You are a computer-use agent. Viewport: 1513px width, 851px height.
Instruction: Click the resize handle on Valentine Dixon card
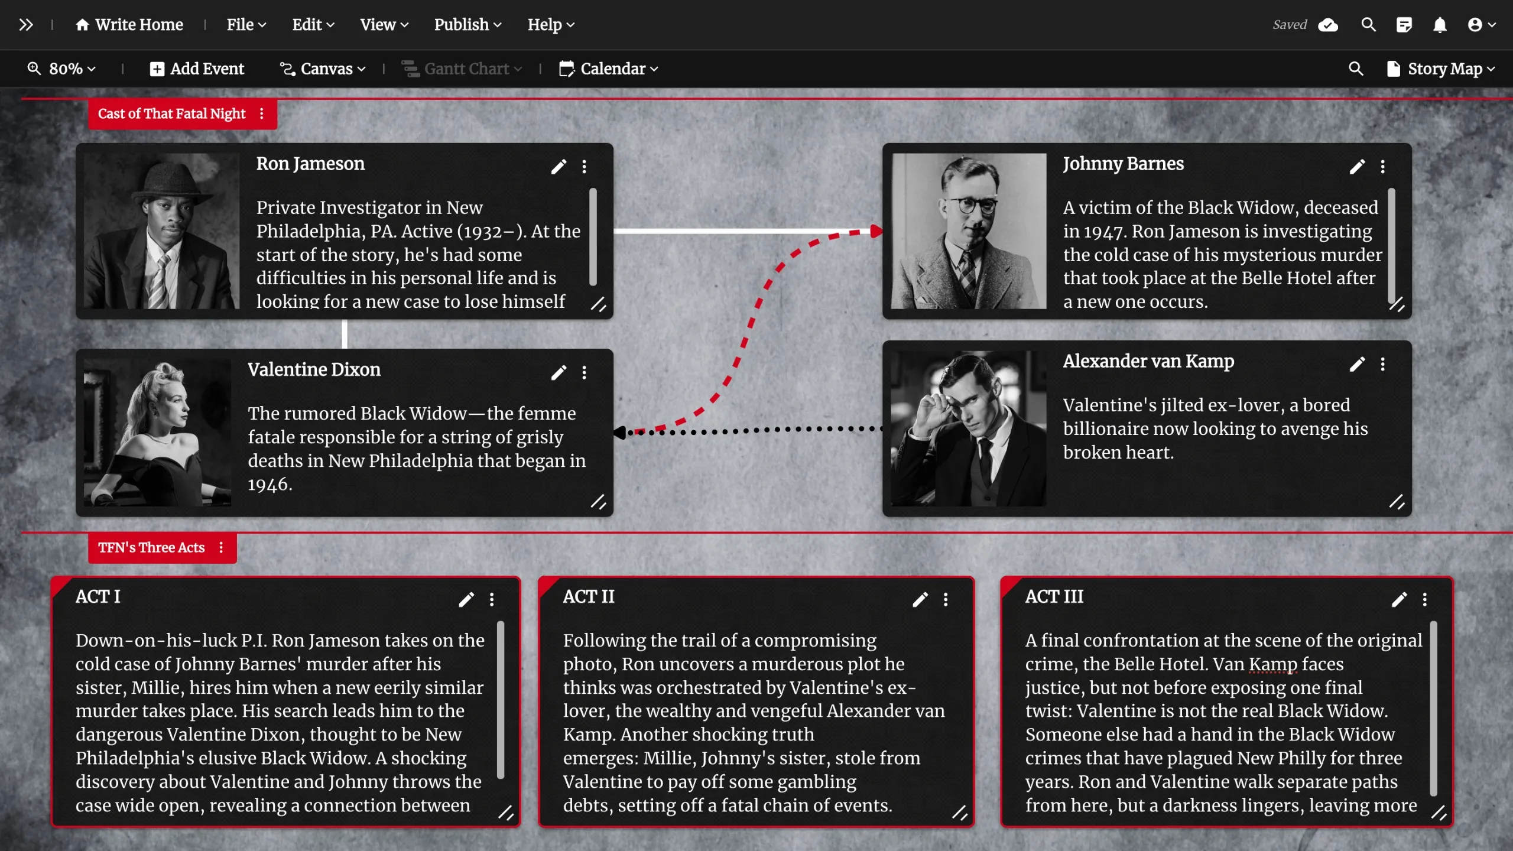[598, 502]
